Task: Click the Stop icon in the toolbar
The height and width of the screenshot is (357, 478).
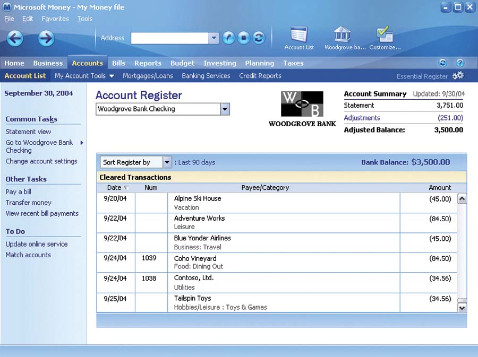Action: [244, 38]
